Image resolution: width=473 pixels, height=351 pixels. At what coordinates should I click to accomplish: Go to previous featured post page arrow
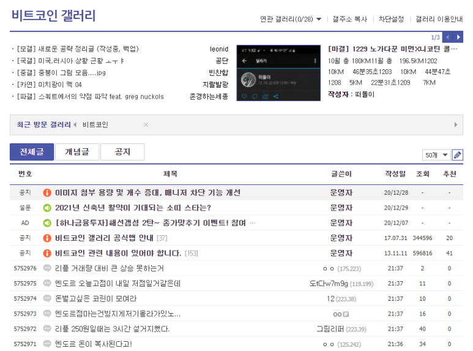point(448,37)
